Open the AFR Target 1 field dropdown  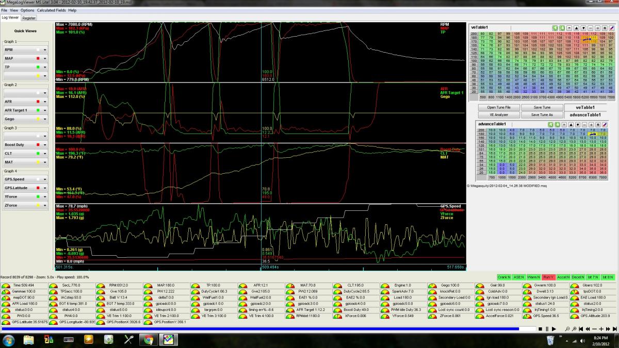tap(45, 110)
